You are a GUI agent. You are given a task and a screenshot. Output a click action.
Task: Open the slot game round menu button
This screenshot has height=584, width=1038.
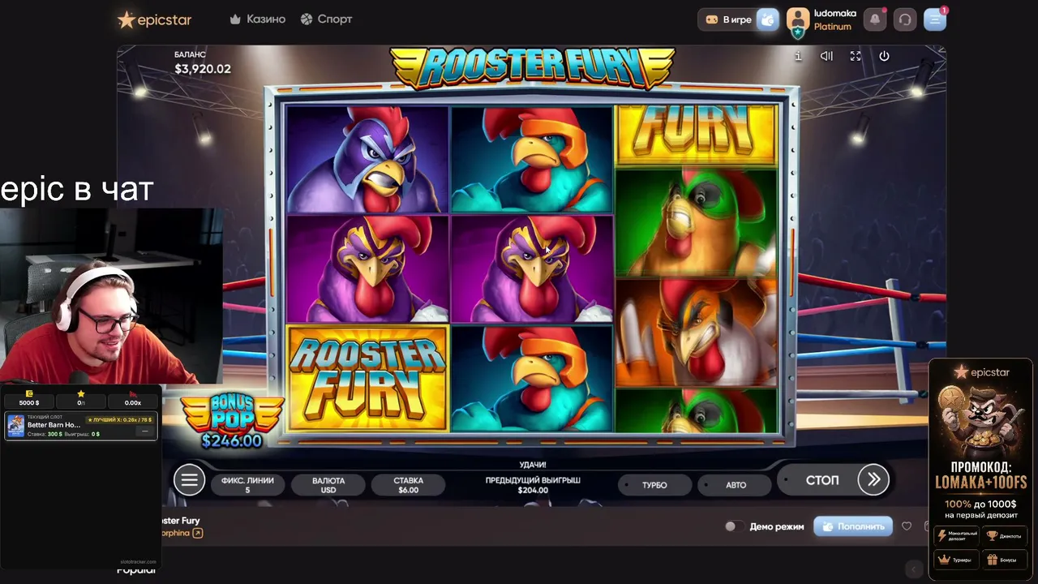click(x=189, y=480)
